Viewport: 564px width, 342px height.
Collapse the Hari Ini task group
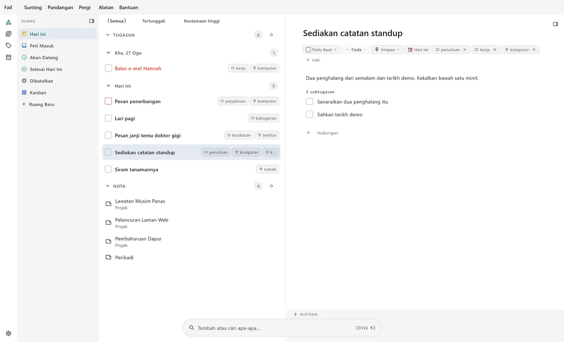point(109,86)
